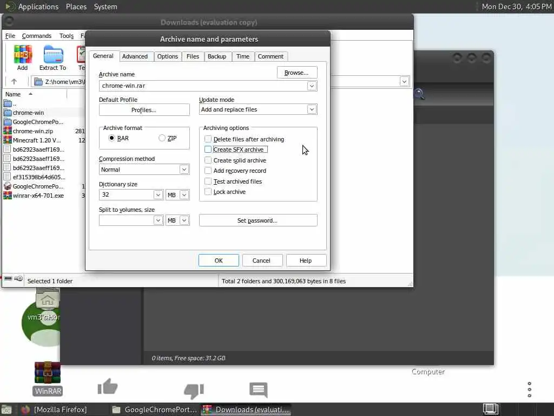Click the Profiles... button
Viewport: 554px width, 416px height.
click(144, 110)
